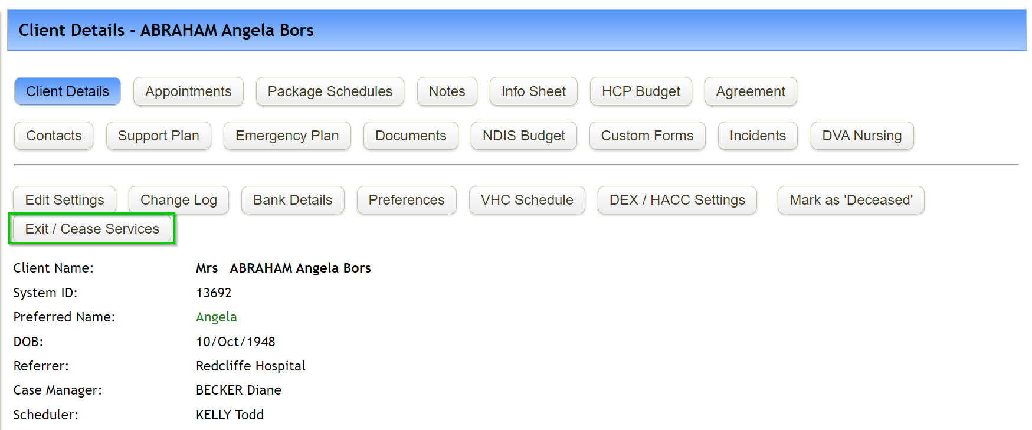The image size is (1032, 430).
Task: Click the preferred name Angela link
Action: (x=217, y=317)
